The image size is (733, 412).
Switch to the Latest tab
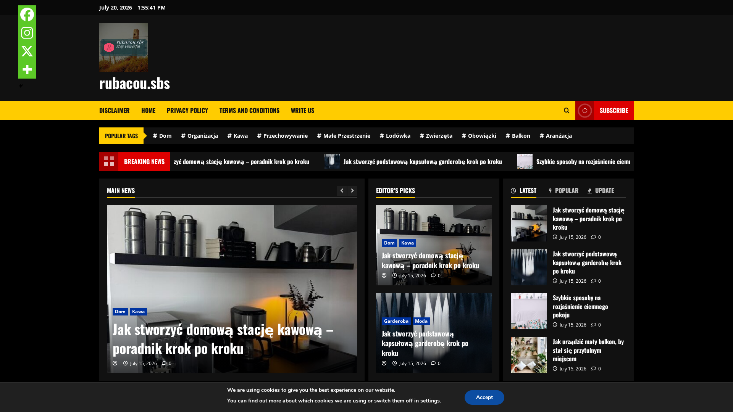pyautogui.click(x=523, y=191)
